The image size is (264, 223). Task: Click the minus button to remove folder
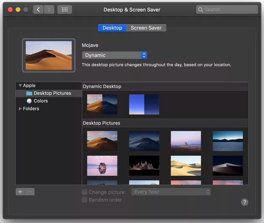click(30, 192)
